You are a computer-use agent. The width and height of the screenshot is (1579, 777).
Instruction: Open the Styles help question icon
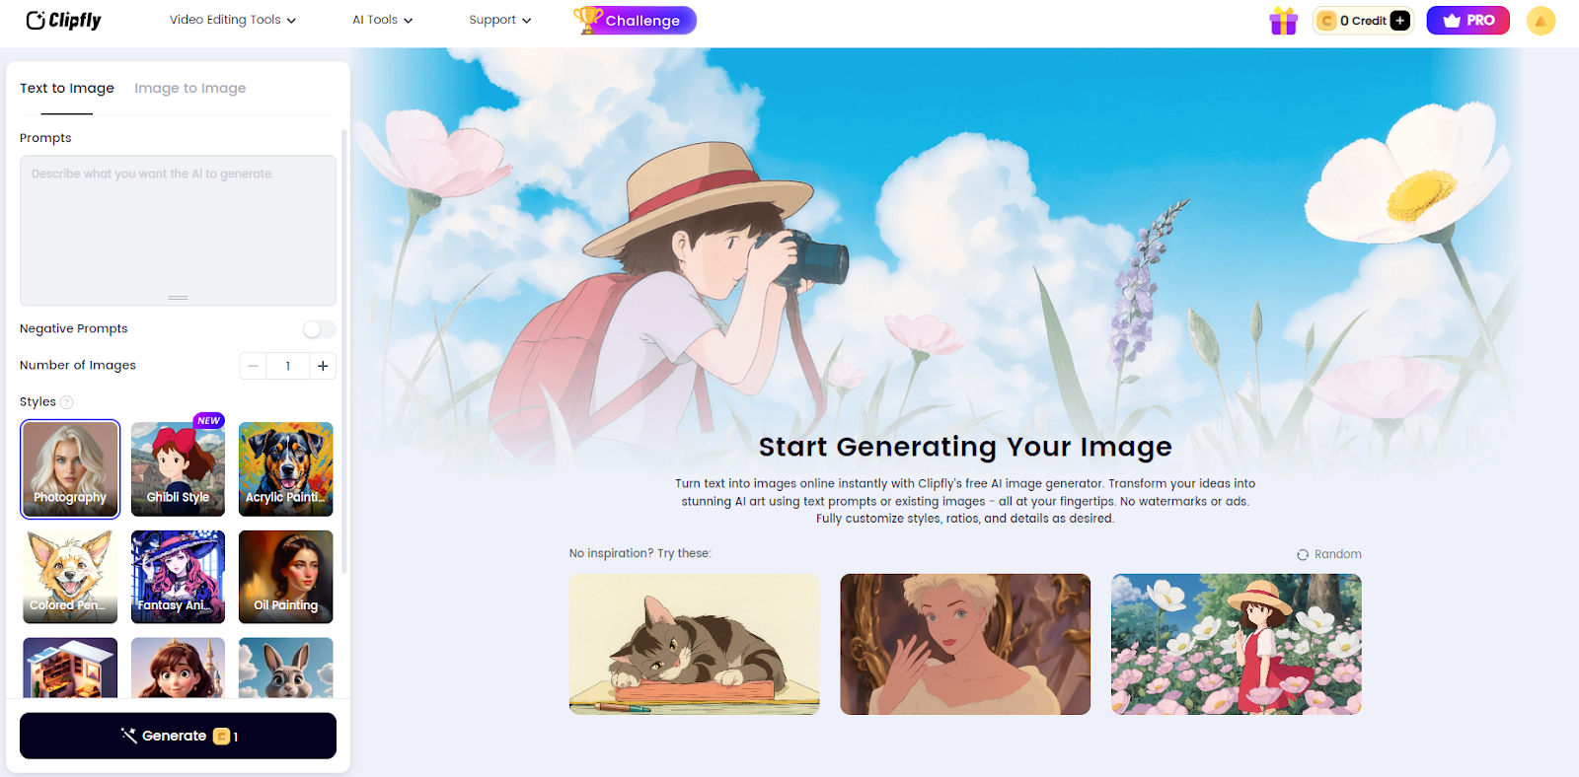point(67,402)
